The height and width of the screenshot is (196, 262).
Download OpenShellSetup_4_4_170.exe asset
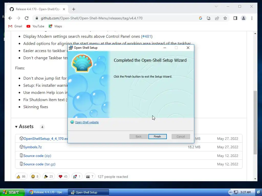pyautogui.click(x=46, y=139)
